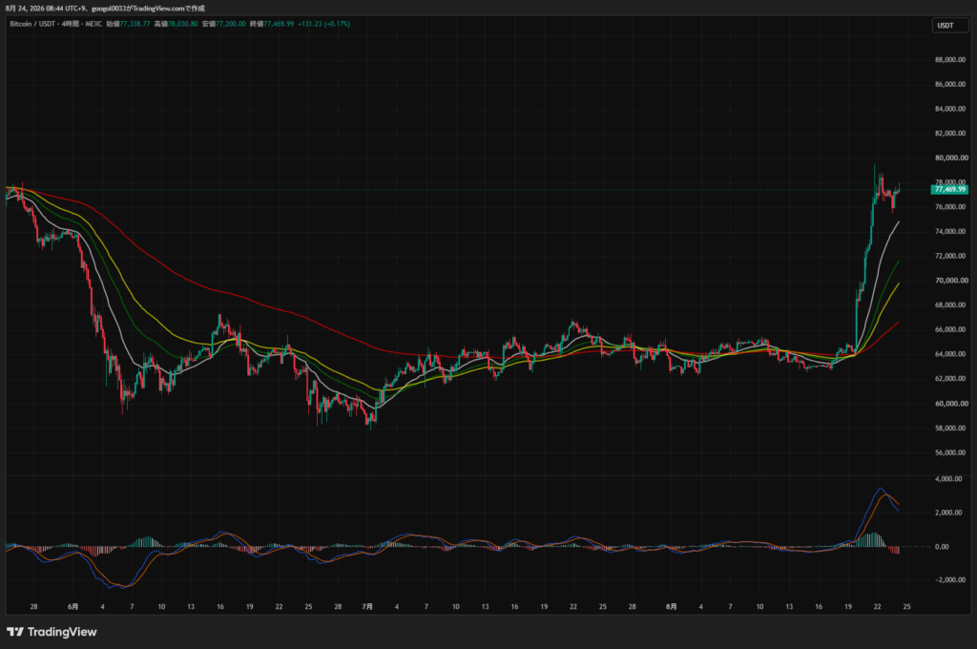Click the 86,000.00 price axis label

click(951, 84)
